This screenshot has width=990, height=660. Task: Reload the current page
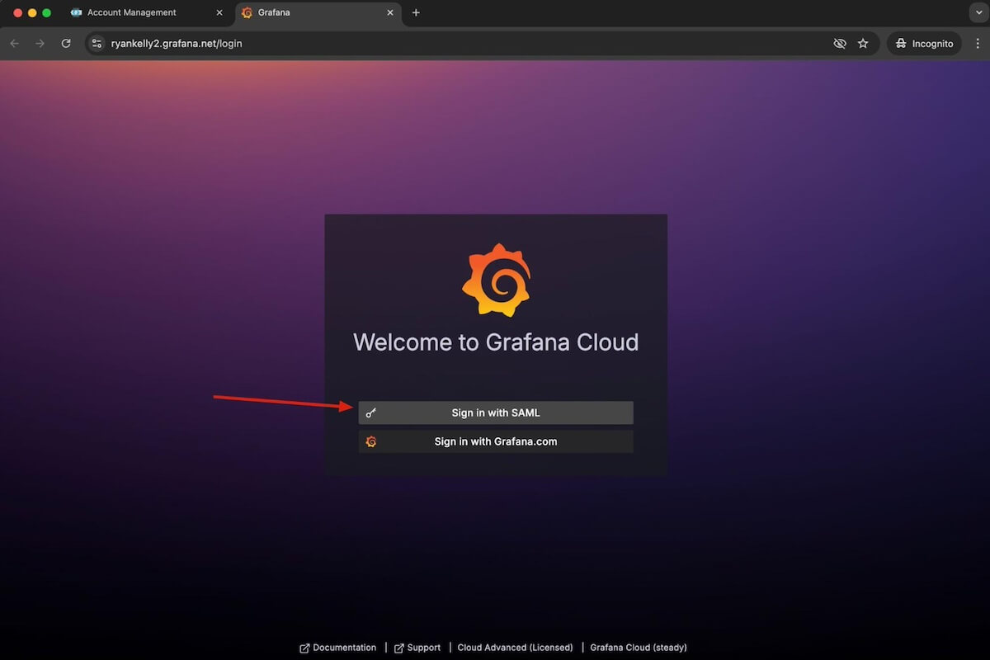coord(66,43)
